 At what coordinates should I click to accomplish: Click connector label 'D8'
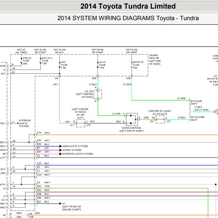pos(56,78)
